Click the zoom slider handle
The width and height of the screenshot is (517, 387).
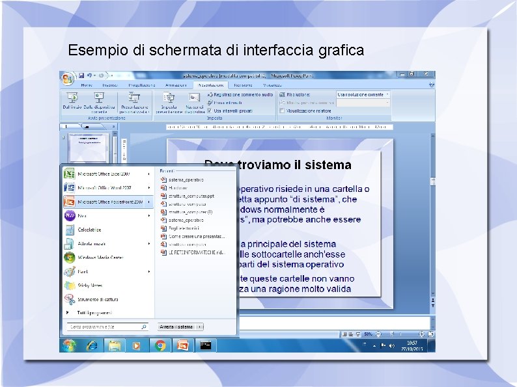click(393, 334)
